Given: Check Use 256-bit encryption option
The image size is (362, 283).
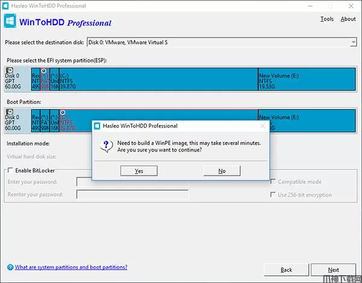Looking at the screenshot, I should (273, 194).
